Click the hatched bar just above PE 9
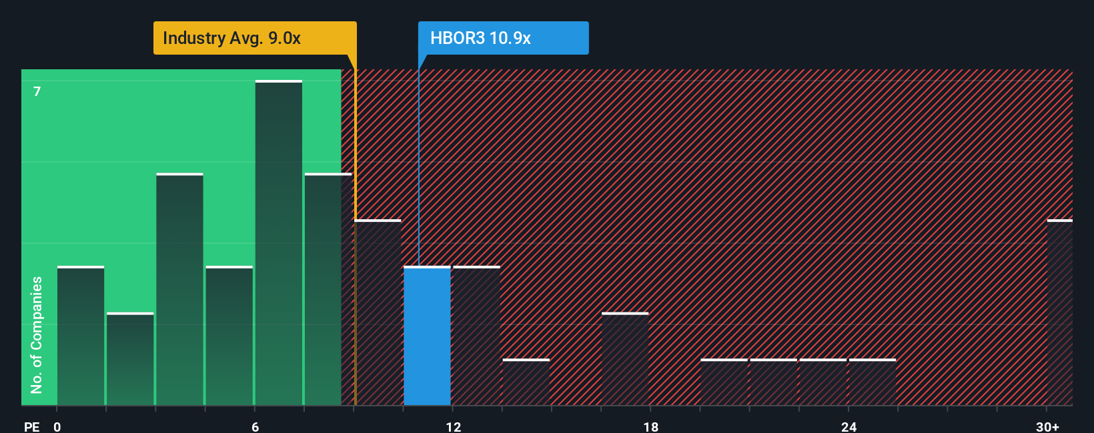Viewport: 1094px width, 433px height. pos(378,312)
